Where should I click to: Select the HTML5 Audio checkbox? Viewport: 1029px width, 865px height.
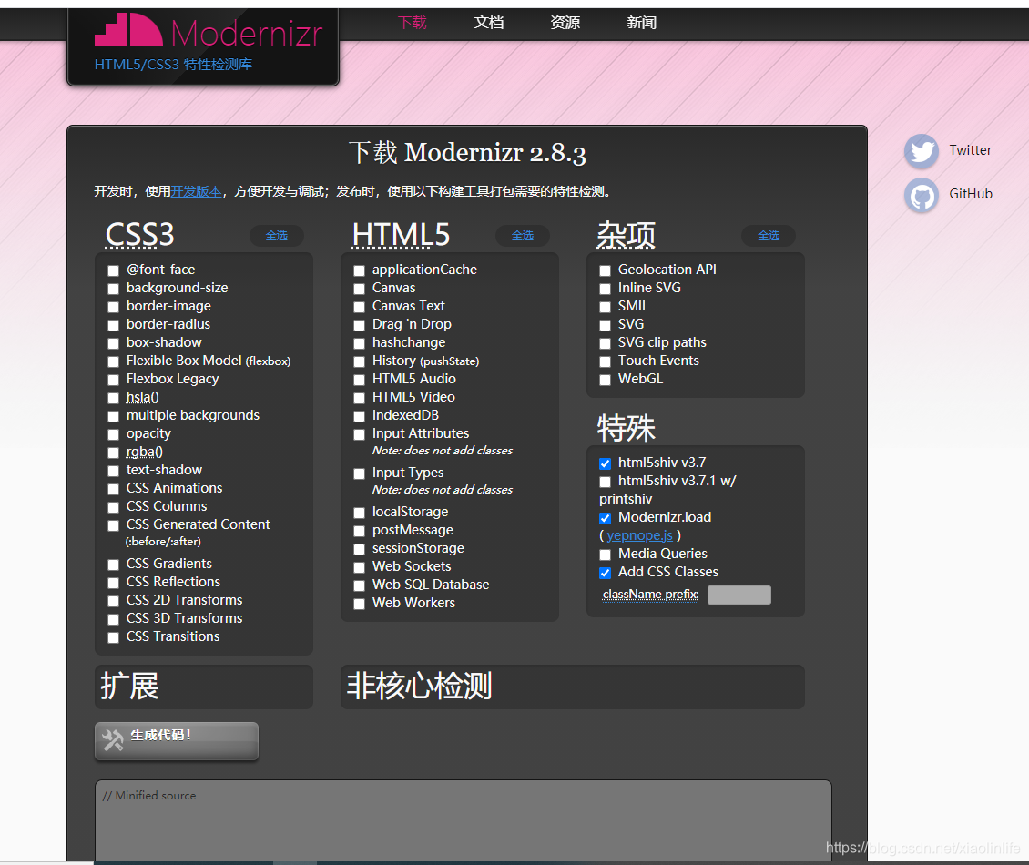[x=359, y=380]
